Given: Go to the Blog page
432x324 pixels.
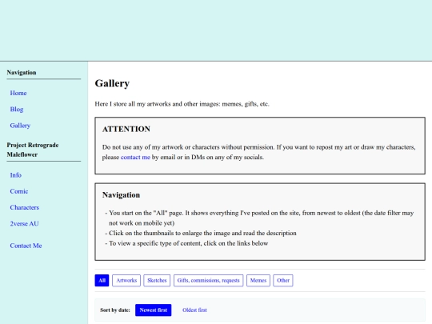Looking at the screenshot, I should click(17, 110).
